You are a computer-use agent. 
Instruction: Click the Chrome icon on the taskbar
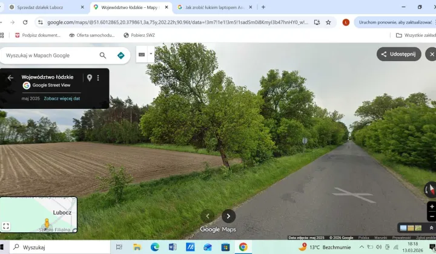(x=243, y=247)
